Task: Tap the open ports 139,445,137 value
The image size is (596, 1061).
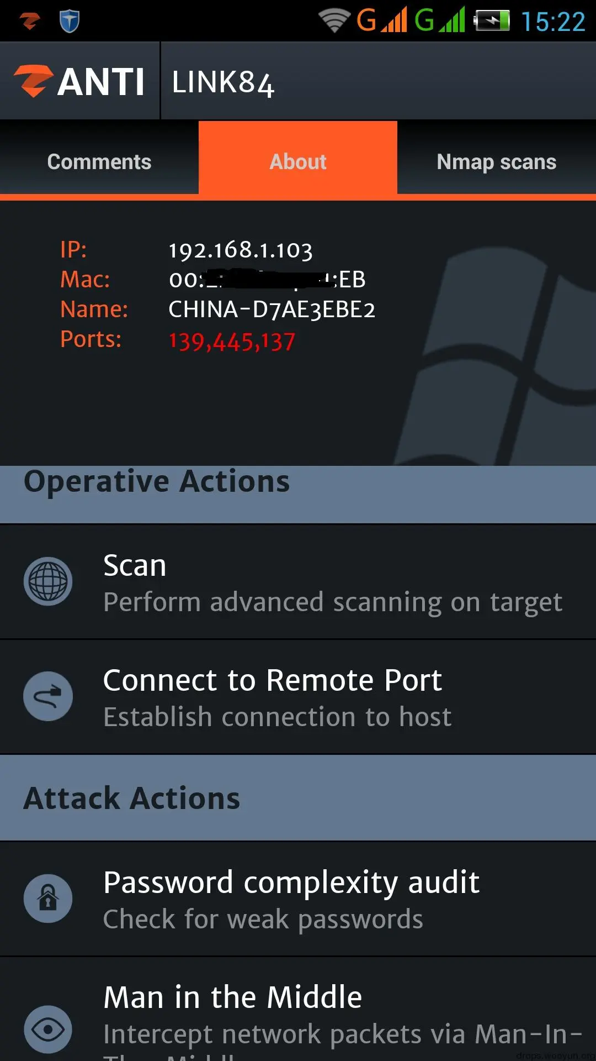Action: pos(232,341)
